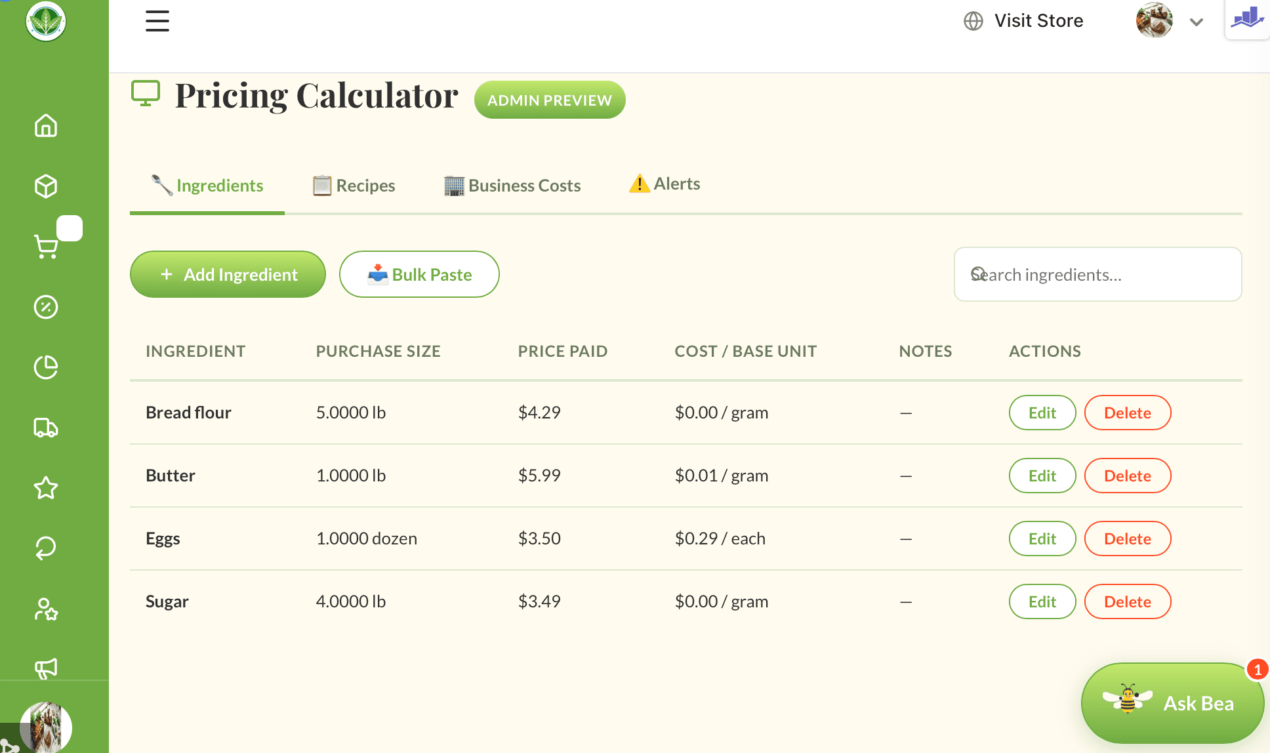This screenshot has height=753, width=1270.
Task: Open the shopping cart orders icon
Action: click(x=46, y=247)
